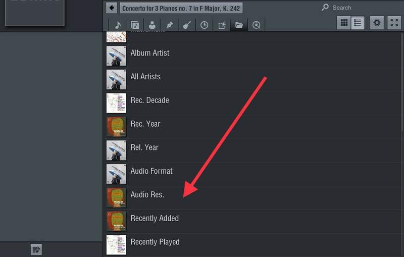Select the open folder icon tab
404x257 pixels.
click(239, 25)
